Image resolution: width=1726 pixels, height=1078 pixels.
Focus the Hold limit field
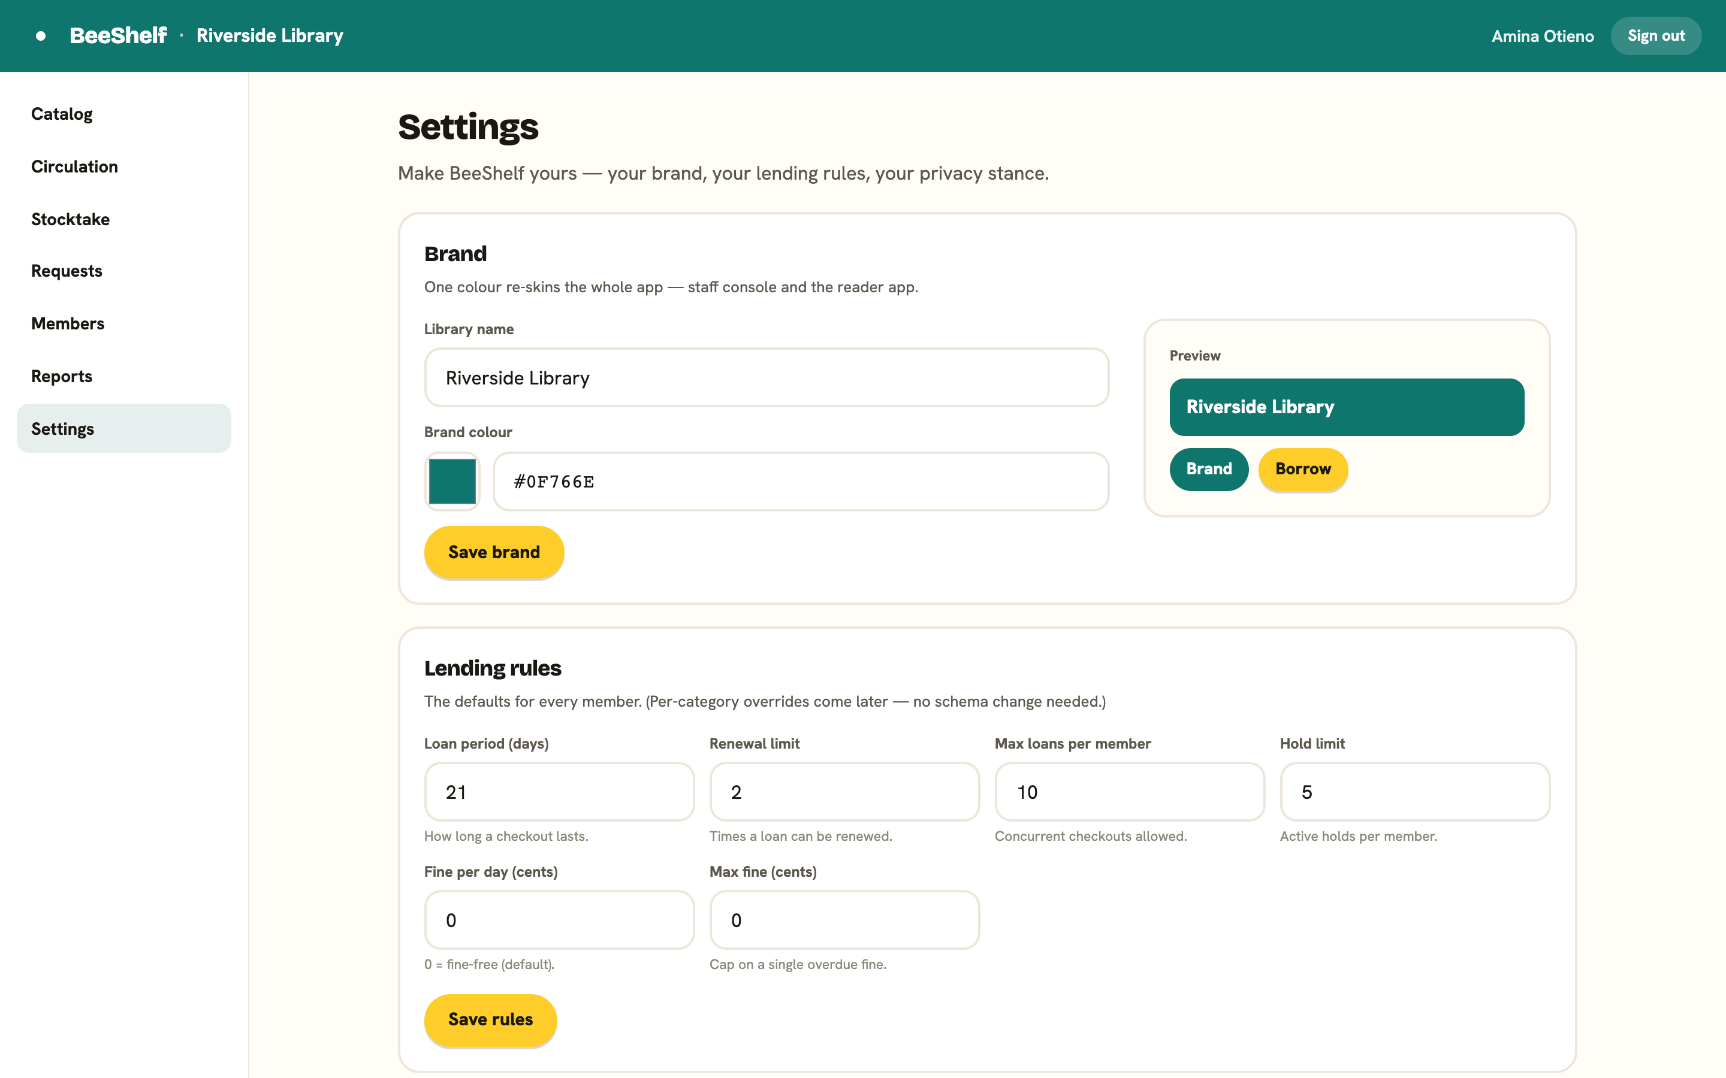[1415, 792]
